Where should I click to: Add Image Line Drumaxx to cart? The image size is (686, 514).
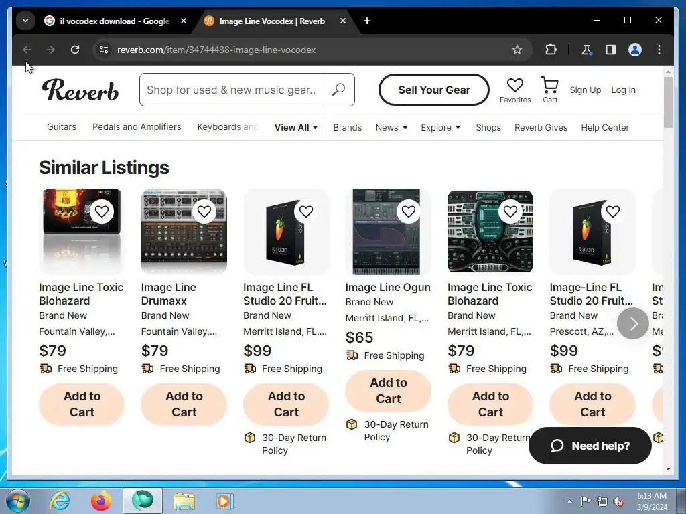click(184, 404)
